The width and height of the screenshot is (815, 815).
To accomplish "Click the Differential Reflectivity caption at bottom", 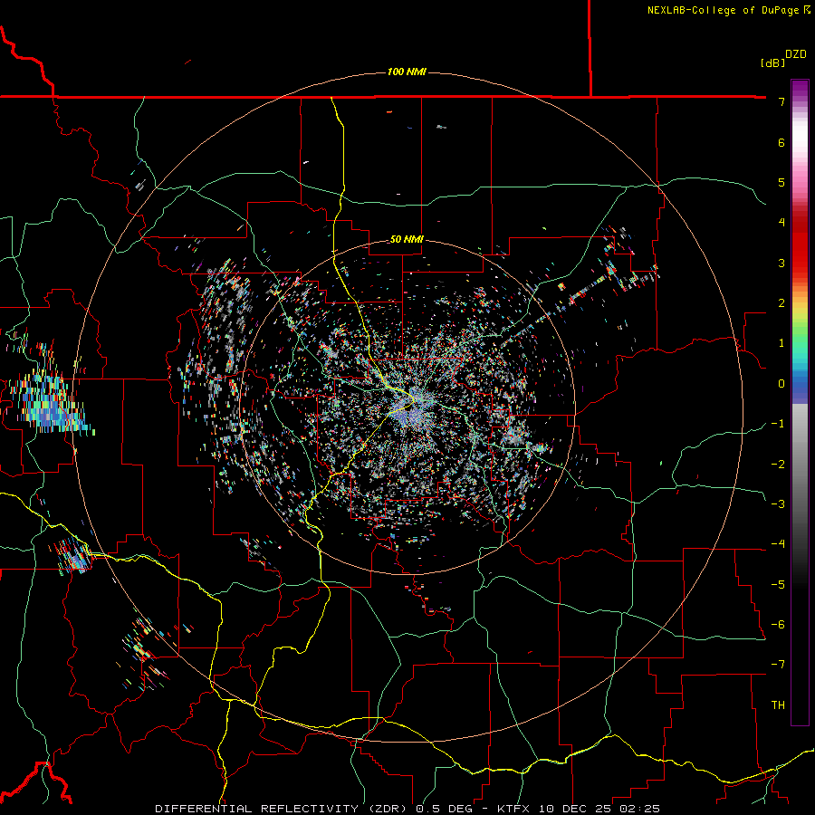I will click(407, 809).
